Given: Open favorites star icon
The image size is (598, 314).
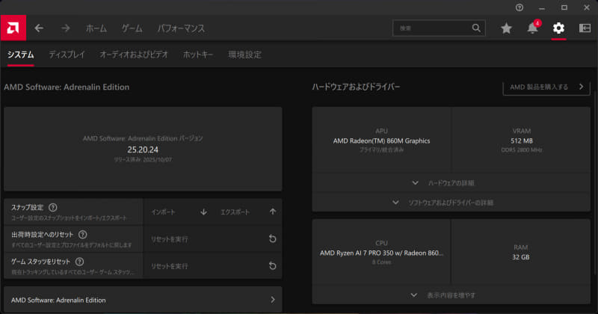Looking at the screenshot, I should click(506, 28).
